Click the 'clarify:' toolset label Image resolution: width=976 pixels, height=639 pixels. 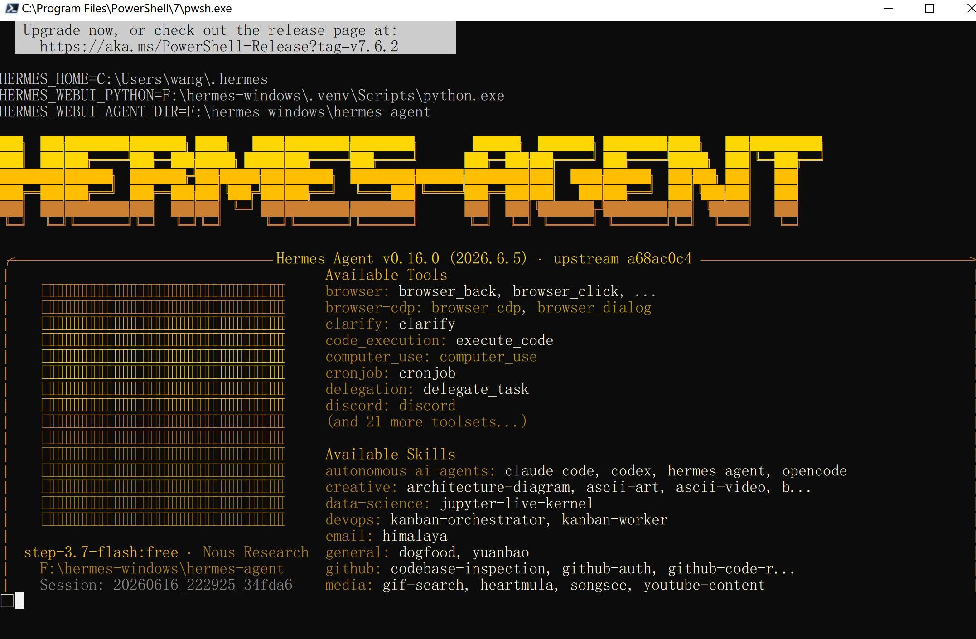pyautogui.click(x=357, y=324)
